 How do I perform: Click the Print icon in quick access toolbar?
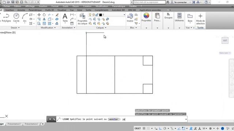click(x=22, y=2)
